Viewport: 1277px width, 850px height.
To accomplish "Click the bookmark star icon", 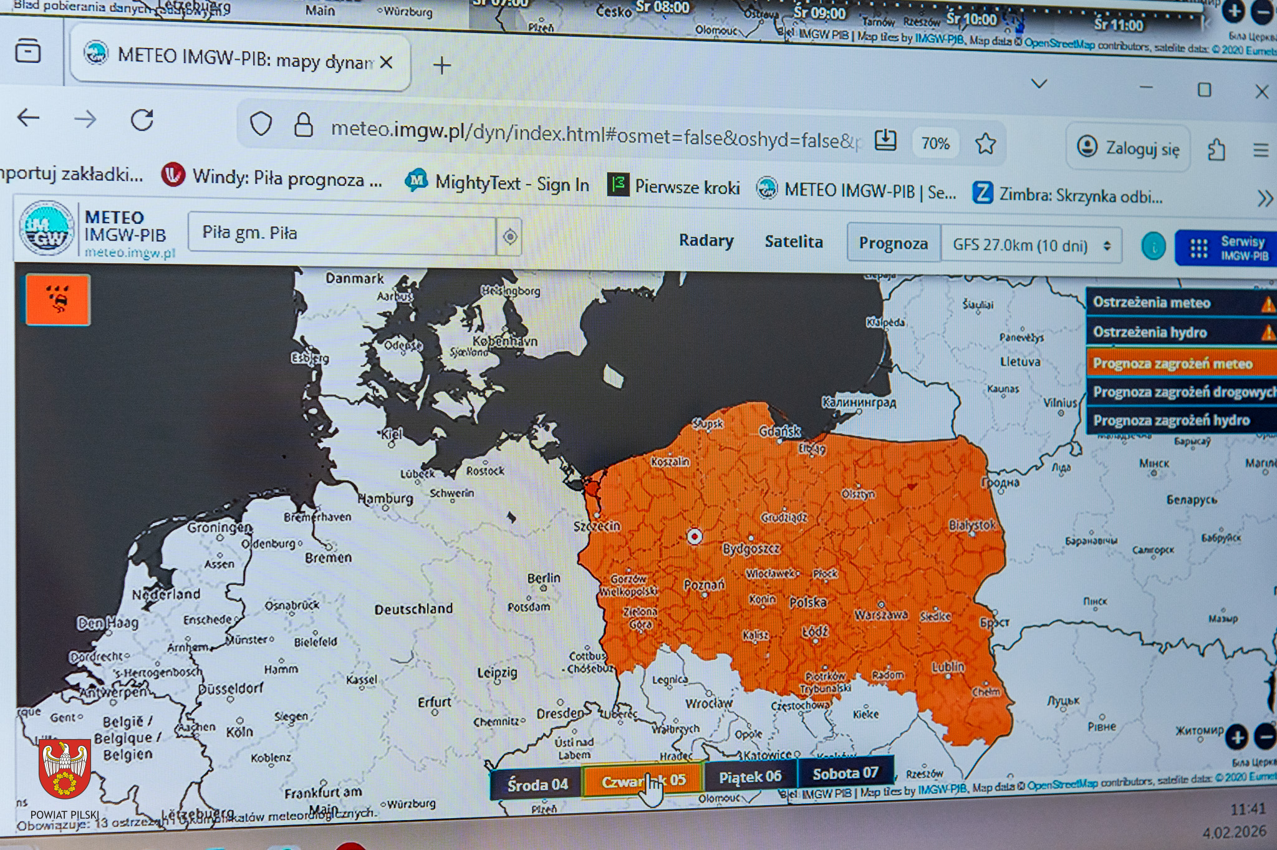I will tap(985, 144).
